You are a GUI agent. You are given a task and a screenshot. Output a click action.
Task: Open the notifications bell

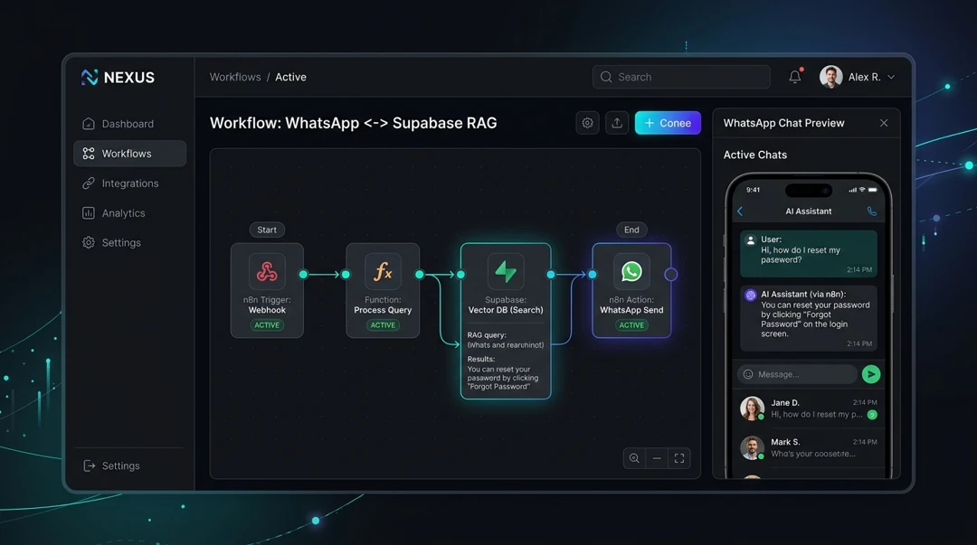[795, 77]
